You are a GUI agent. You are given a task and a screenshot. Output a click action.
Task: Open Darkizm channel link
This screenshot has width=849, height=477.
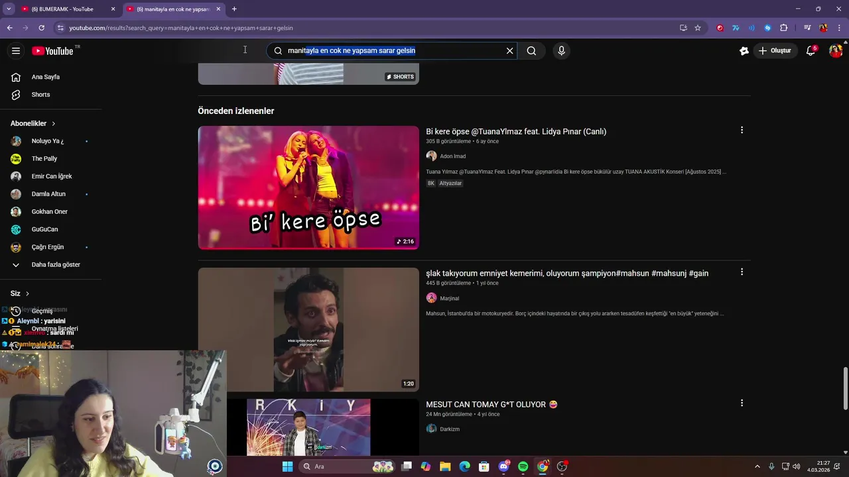tap(450, 429)
